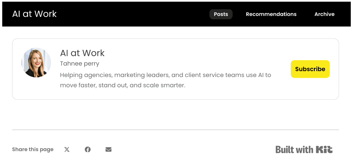This screenshot has width=353, height=168.
Task: Click the horizontal divider above the footer
Action: tap(175, 130)
